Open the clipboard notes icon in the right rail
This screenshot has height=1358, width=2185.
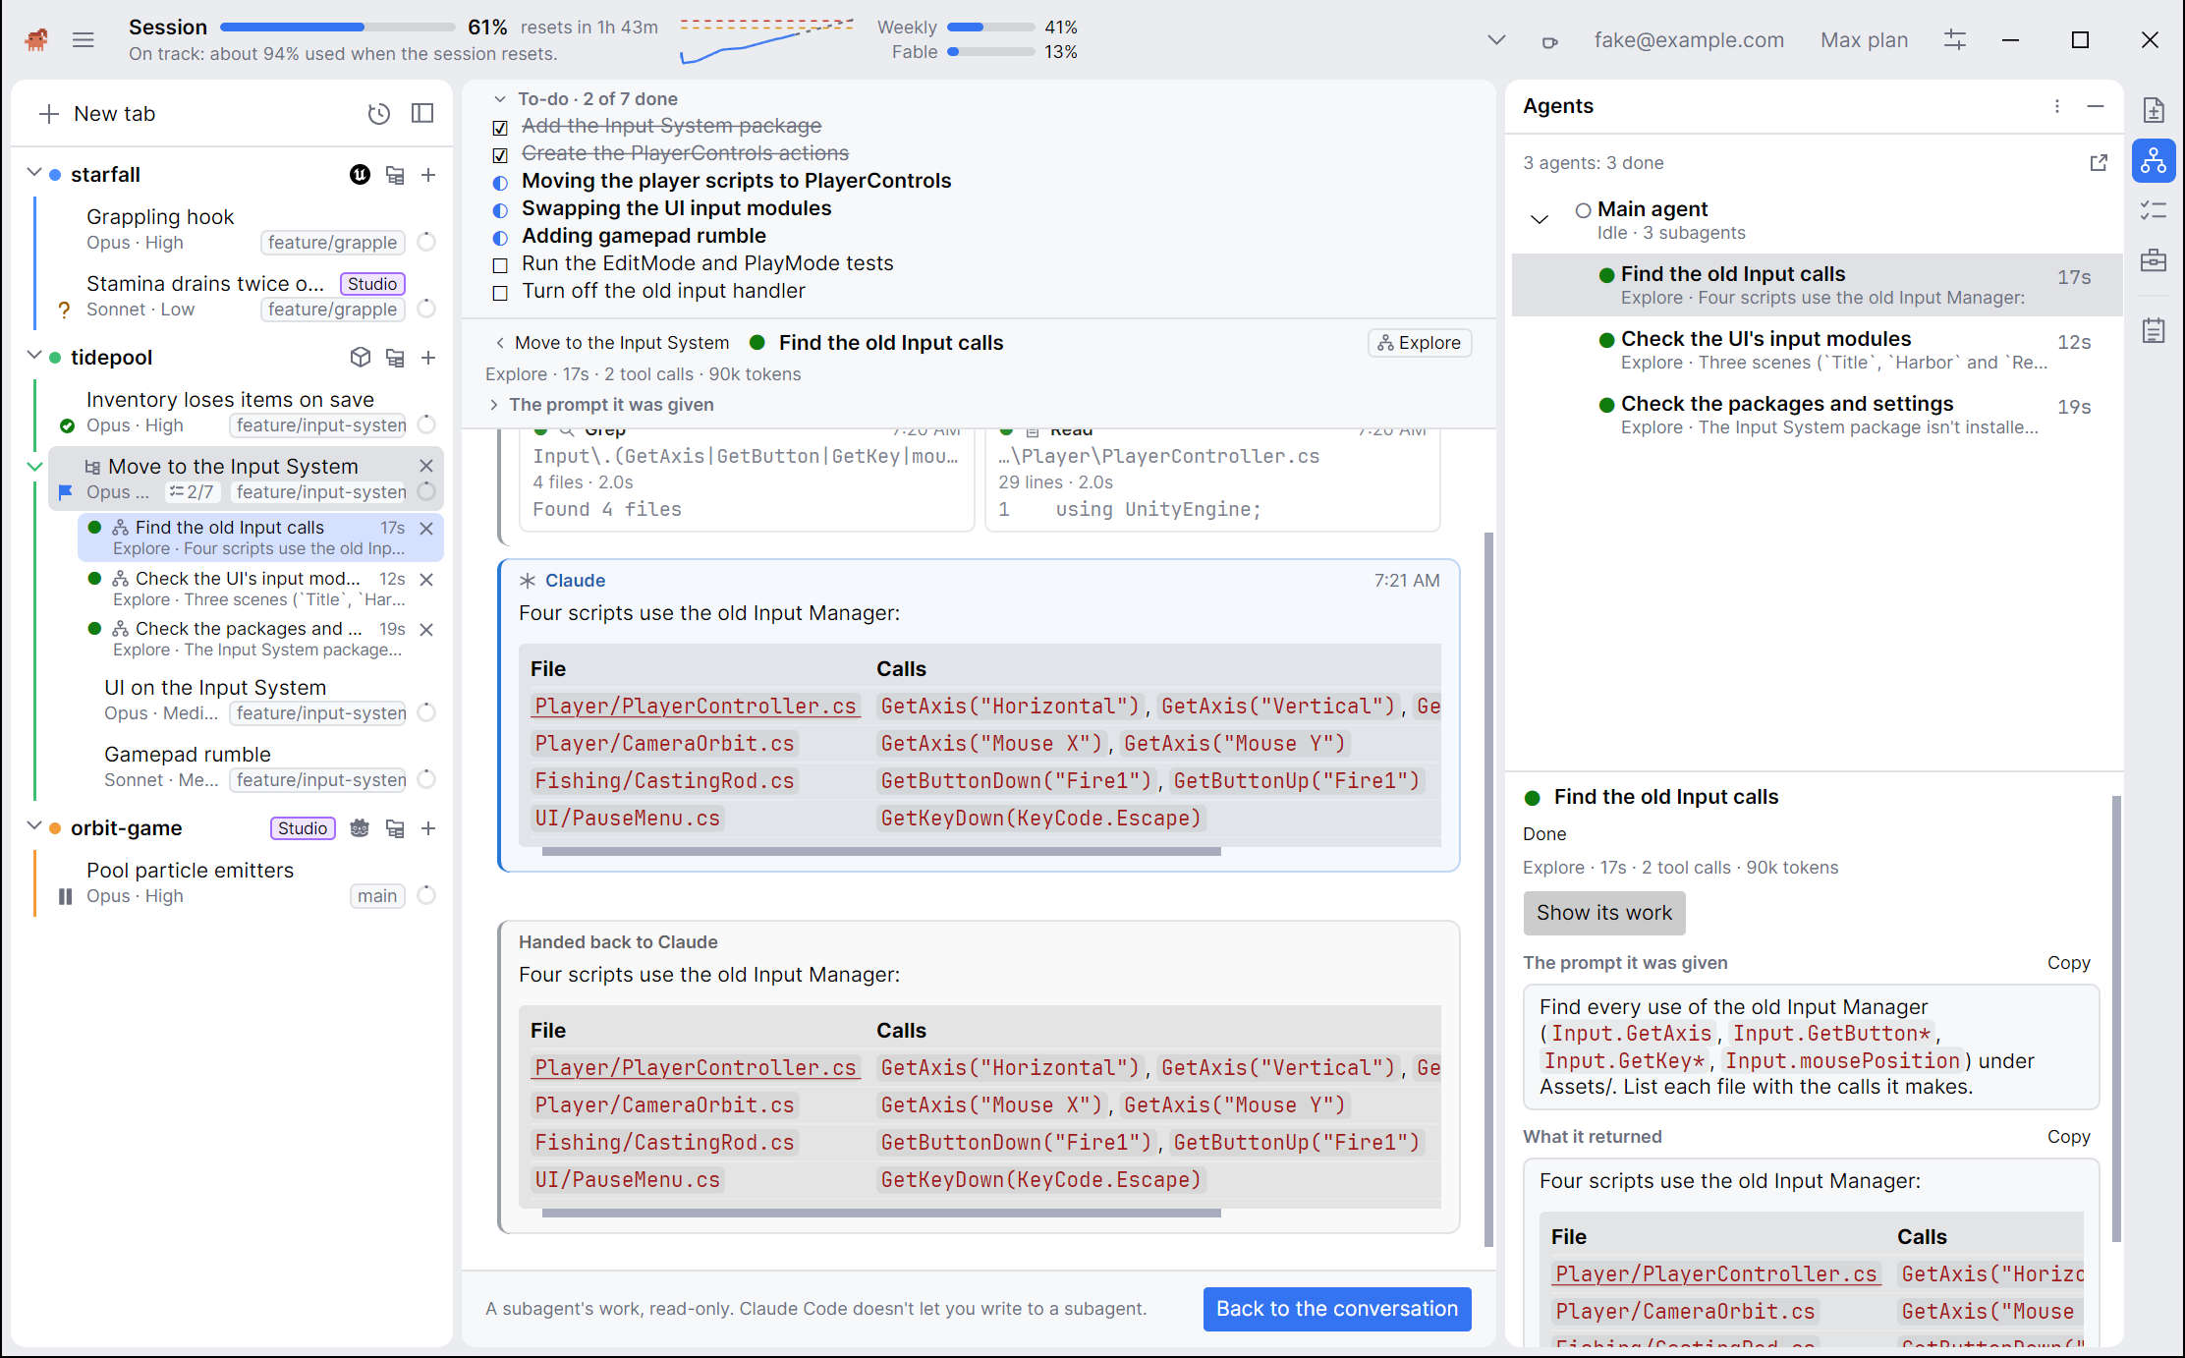pos(2154,330)
